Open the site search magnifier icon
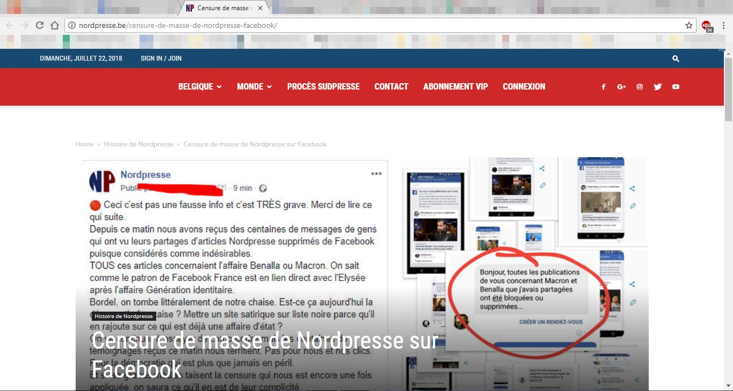Screen dimensions: 733x391 click(676, 58)
